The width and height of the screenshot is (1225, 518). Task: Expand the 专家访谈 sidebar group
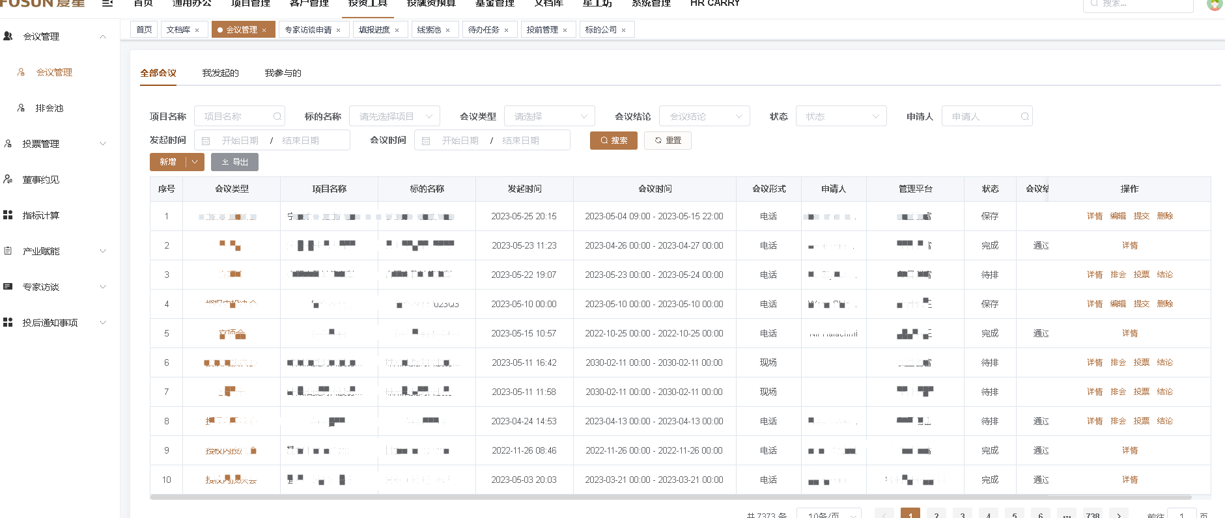pos(102,287)
